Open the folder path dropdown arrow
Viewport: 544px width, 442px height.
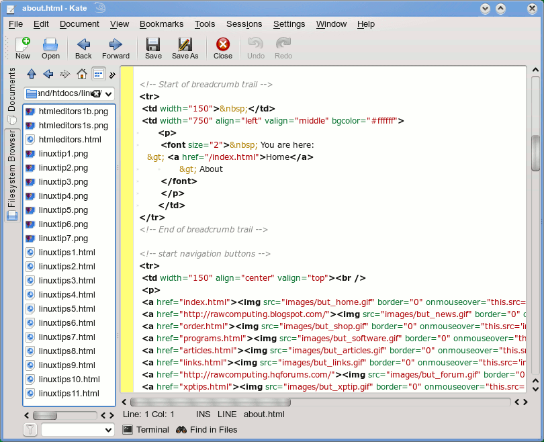(x=109, y=94)
